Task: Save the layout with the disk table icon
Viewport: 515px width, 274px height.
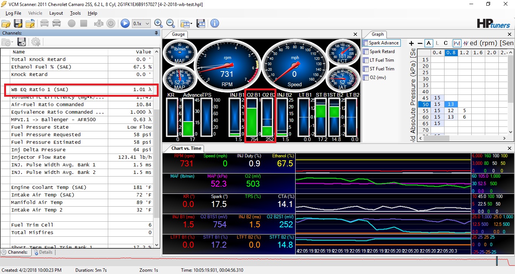Action: point(201,23)
